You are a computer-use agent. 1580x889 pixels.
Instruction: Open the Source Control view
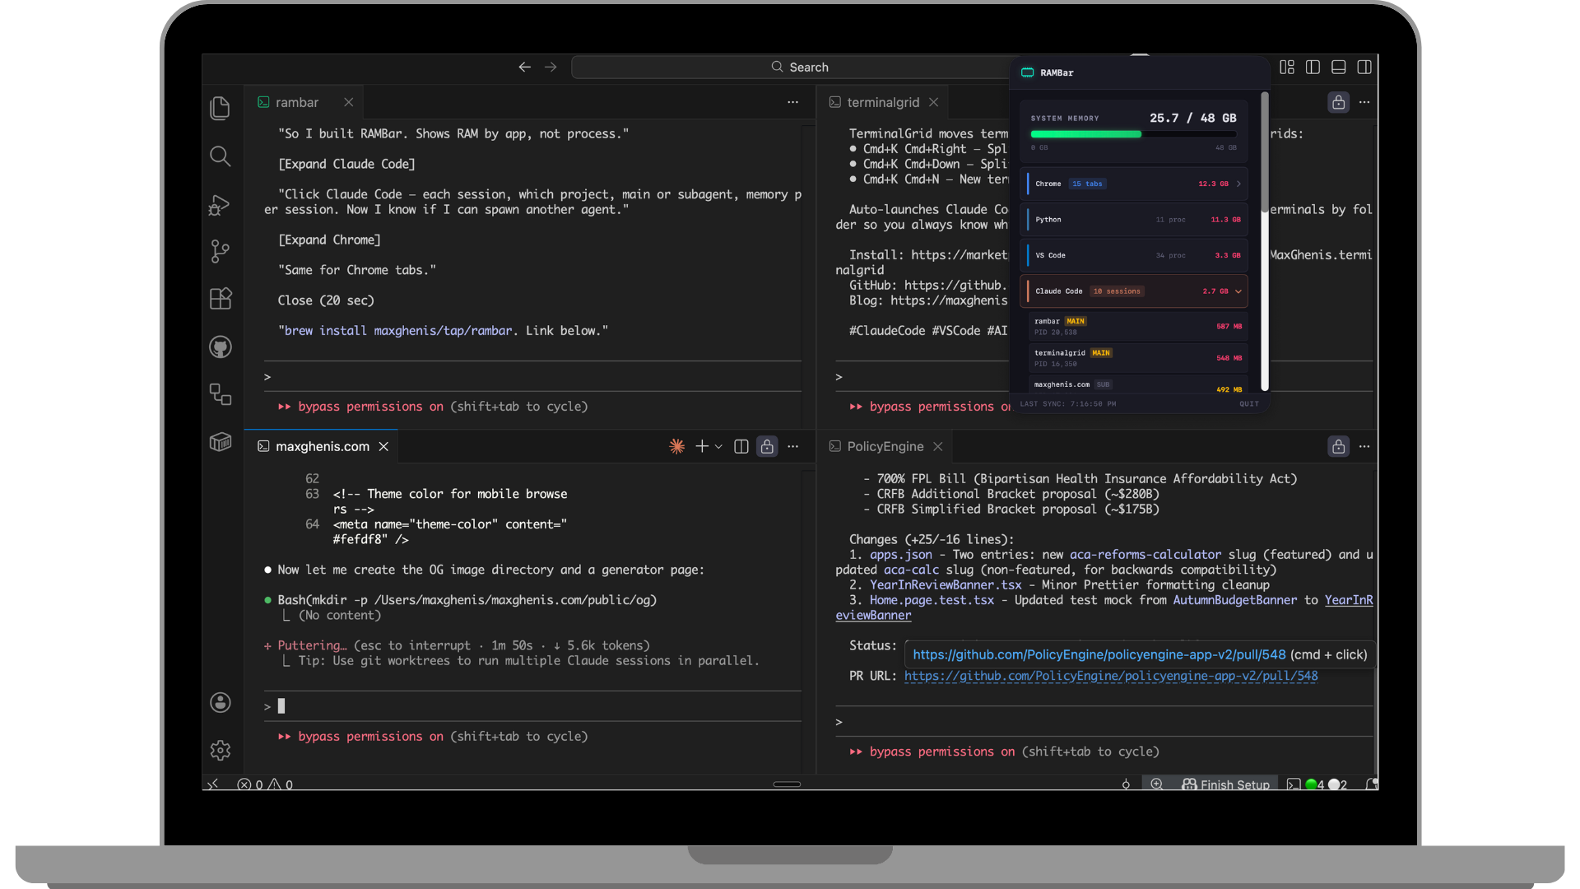point(220,251)
